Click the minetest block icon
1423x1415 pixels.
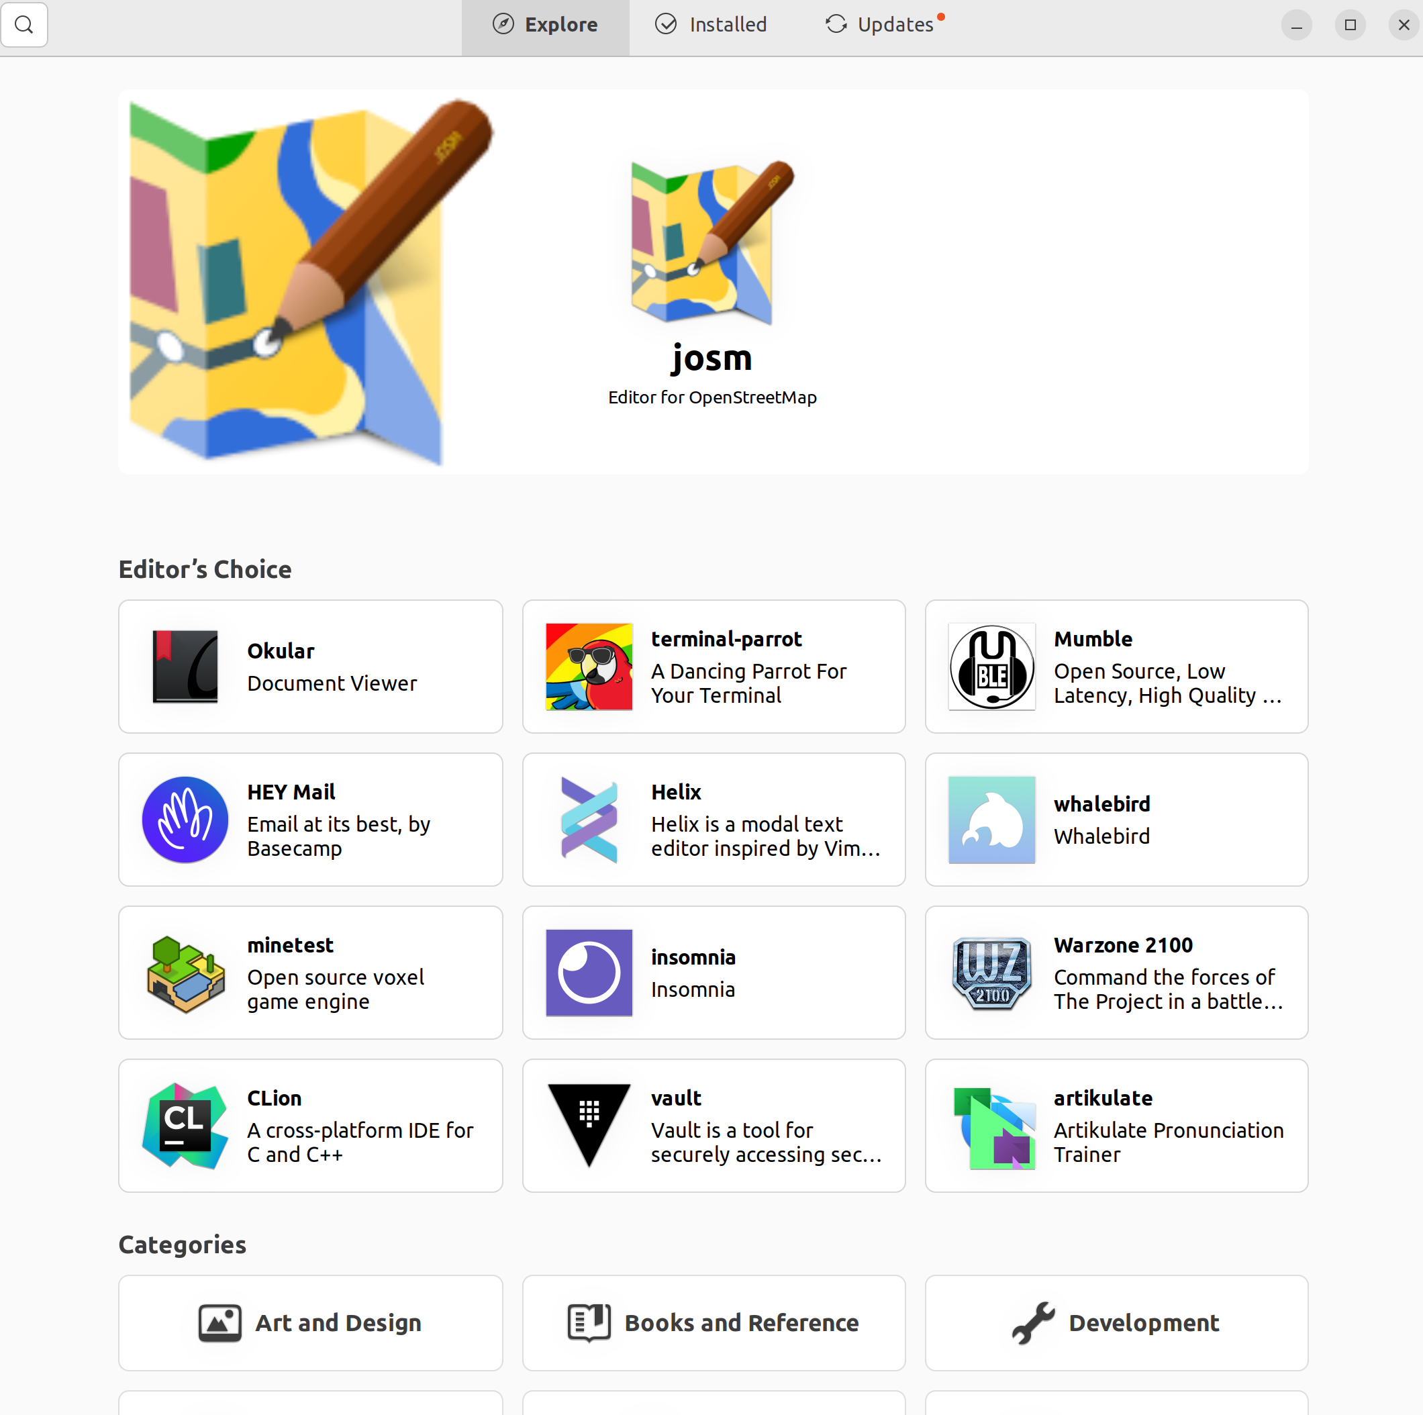click(x=185, y=972)
